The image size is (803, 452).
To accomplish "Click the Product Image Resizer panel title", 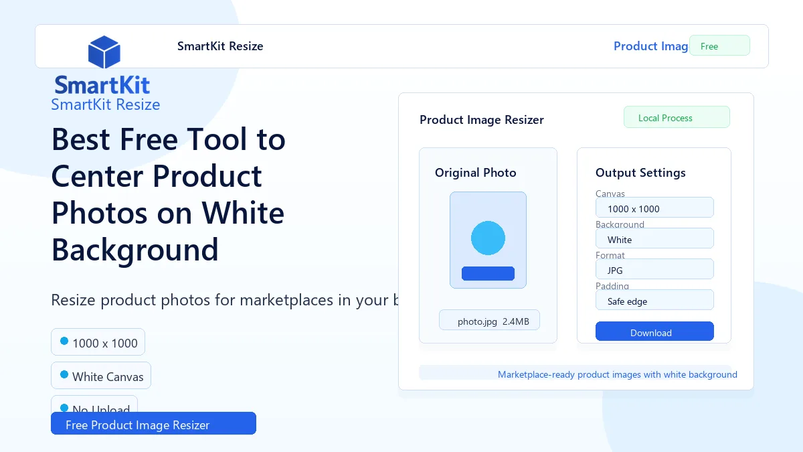I will point(482,120).
